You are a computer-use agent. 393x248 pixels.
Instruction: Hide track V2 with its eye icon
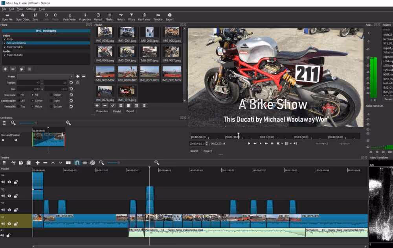coord(9,210)
